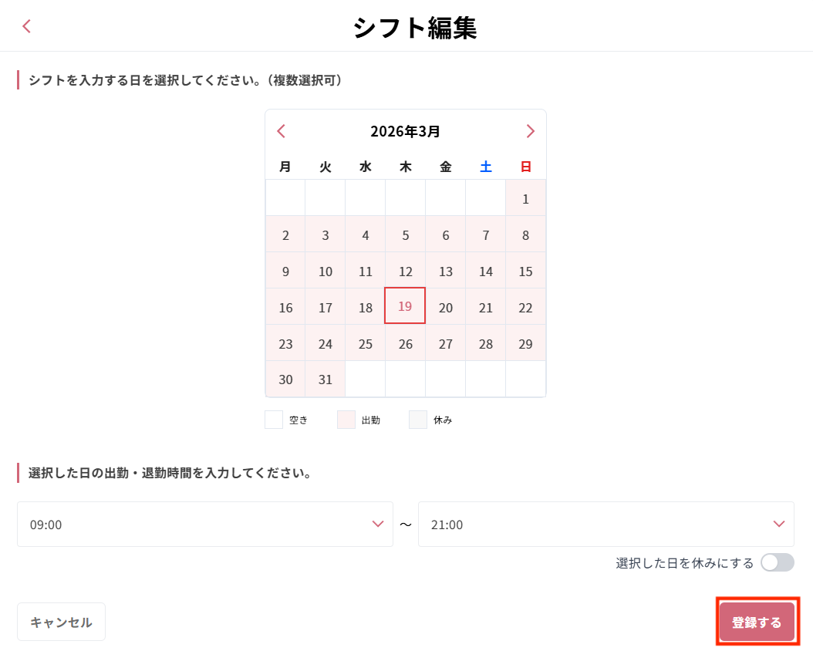Click the 2026年3月 month title

tap(406, 131)
